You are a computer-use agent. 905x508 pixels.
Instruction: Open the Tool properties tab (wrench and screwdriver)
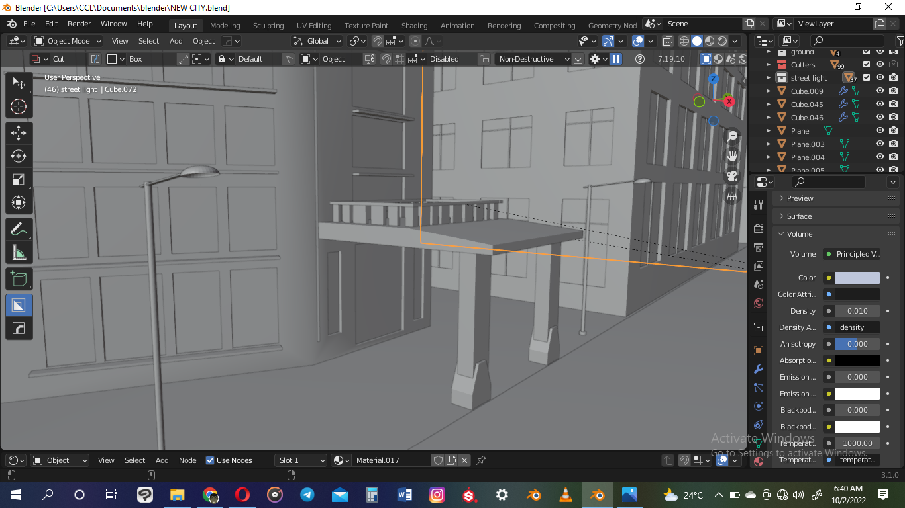[x=759, y=205]
